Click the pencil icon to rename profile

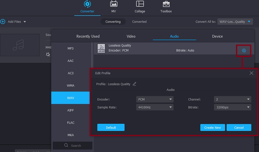coord(134,84)
